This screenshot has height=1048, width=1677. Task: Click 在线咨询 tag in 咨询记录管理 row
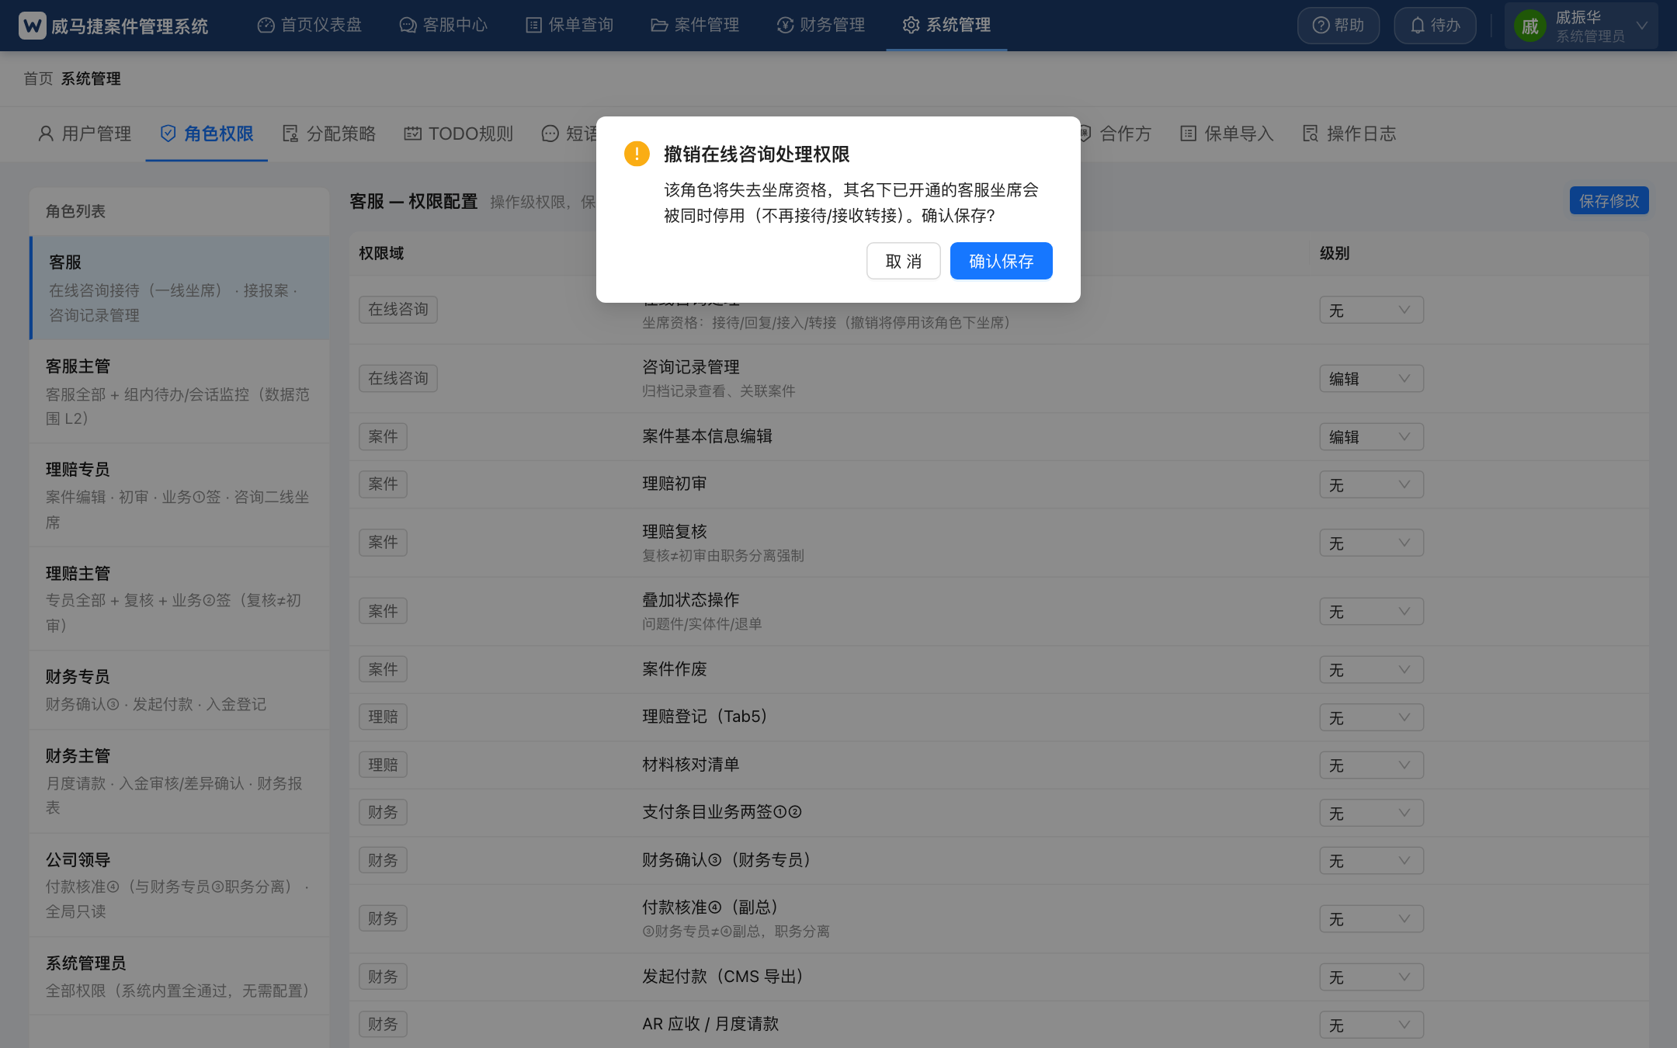point(398,378)
